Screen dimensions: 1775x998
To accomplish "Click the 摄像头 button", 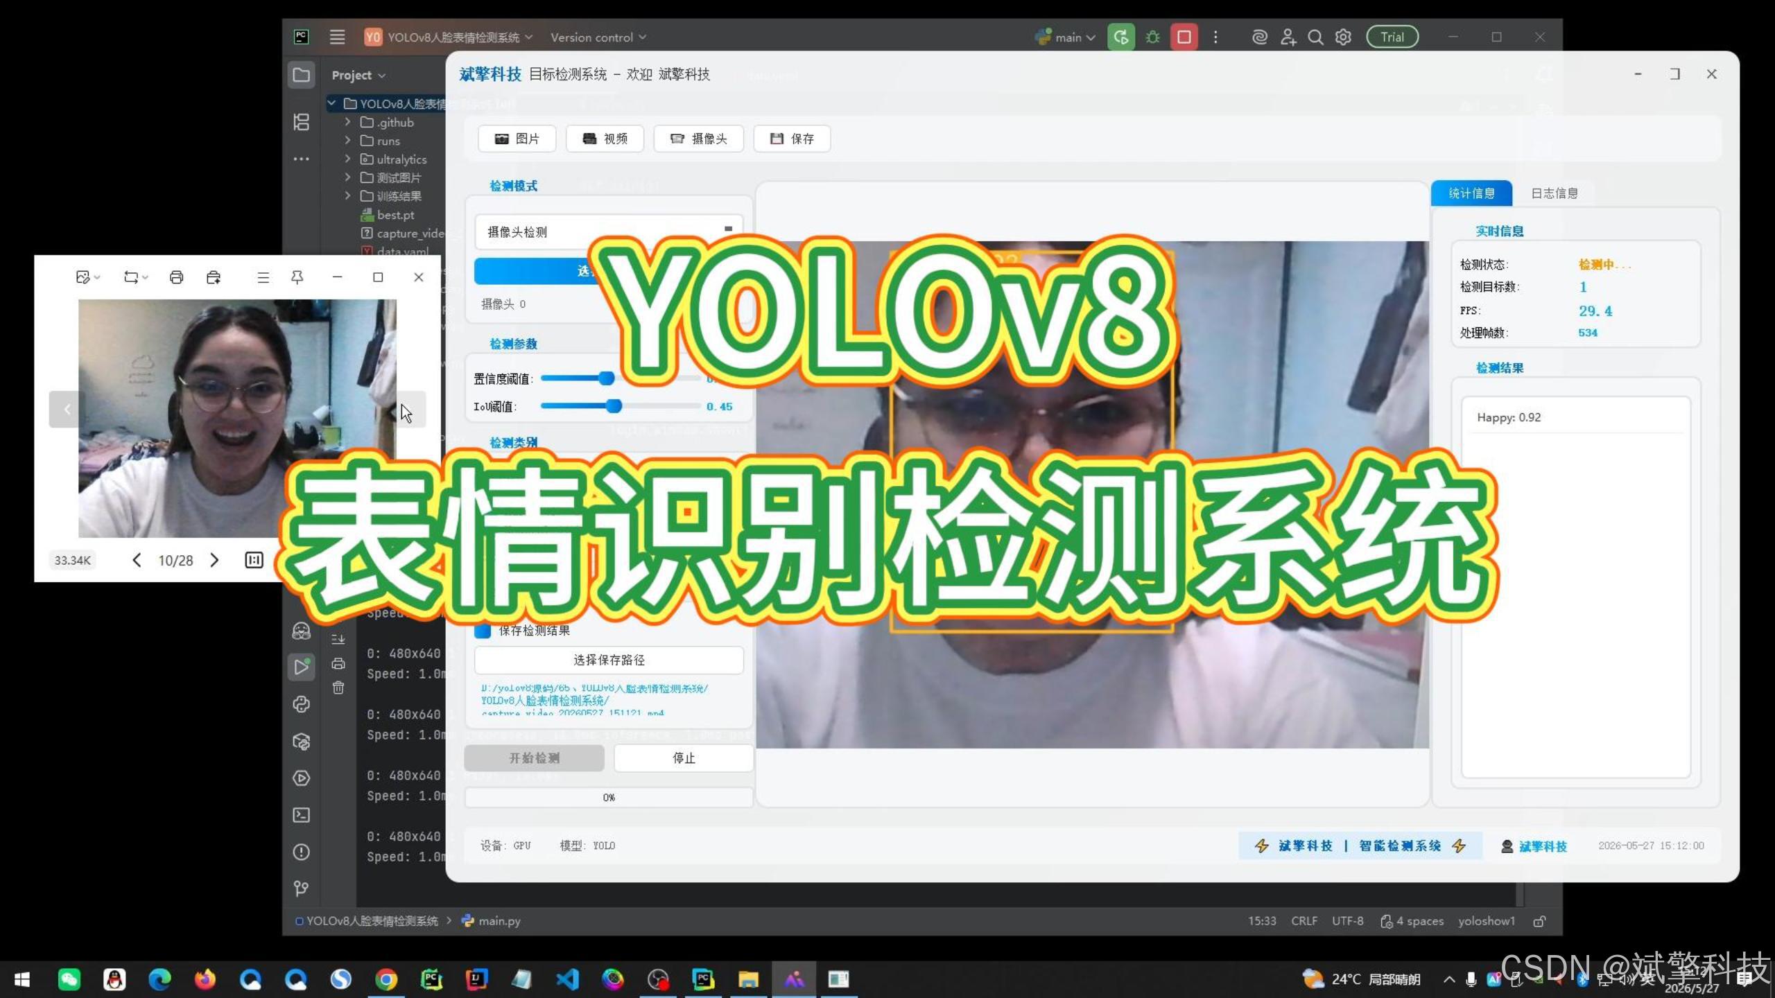I will click(x=699, y=139).
